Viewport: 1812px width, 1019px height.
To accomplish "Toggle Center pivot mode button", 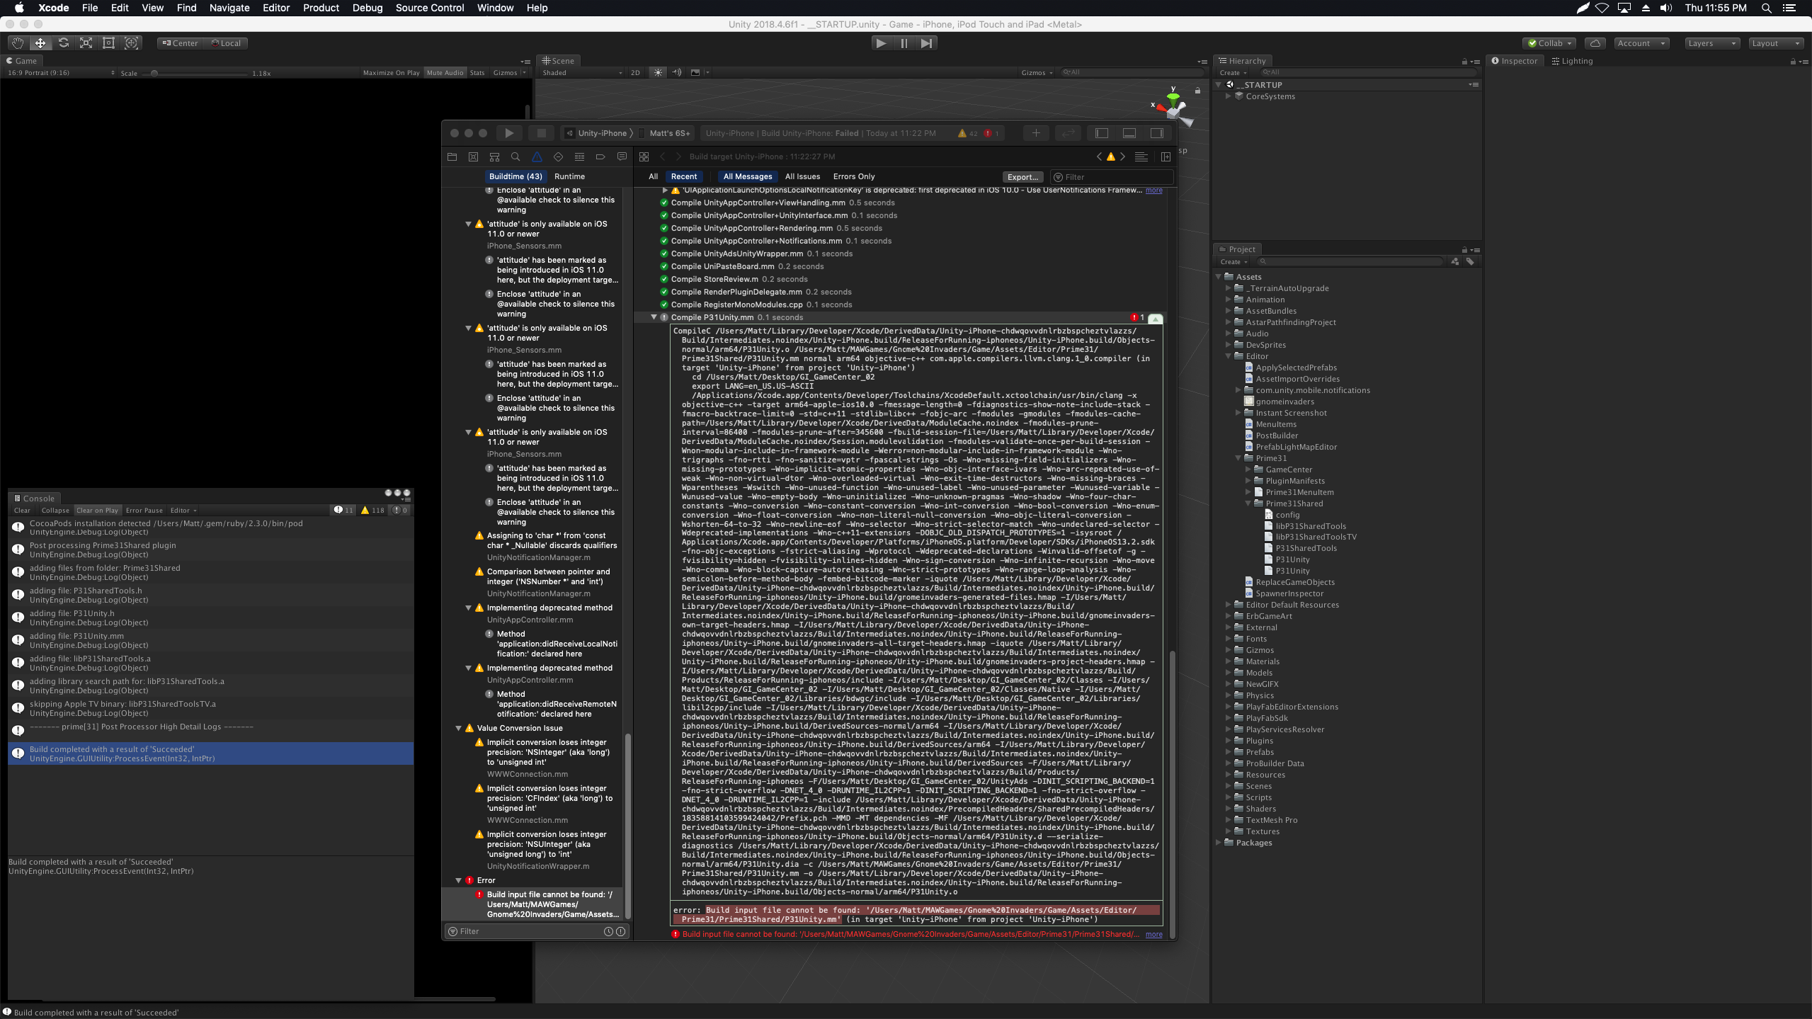I will (x=181, y=43).
